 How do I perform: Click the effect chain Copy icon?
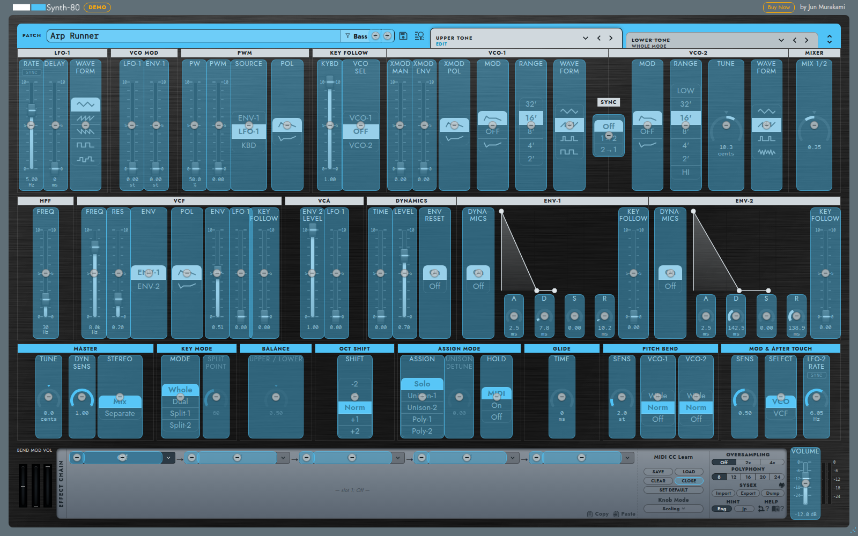click(590, 514)
